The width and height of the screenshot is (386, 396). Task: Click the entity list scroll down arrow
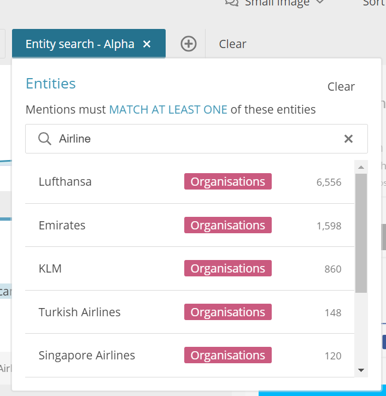click(361, 370)
